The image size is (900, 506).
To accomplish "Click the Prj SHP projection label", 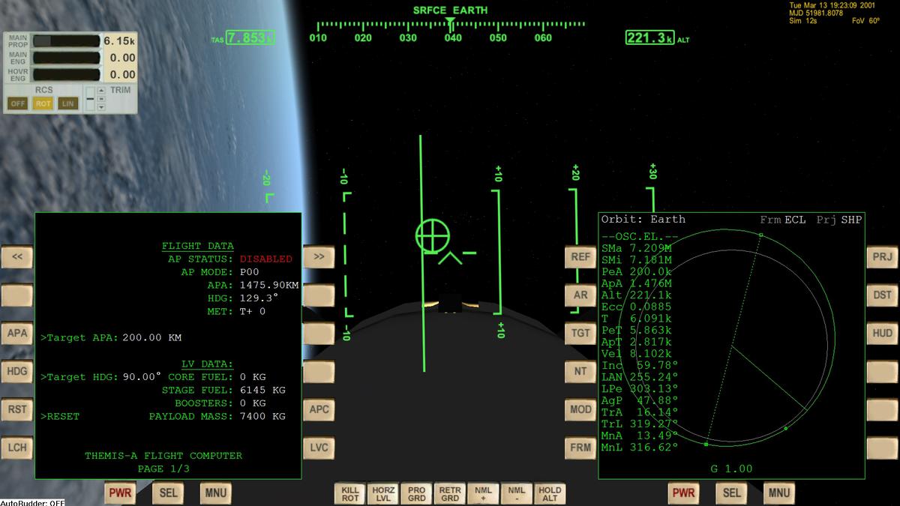I will (839, 220).
